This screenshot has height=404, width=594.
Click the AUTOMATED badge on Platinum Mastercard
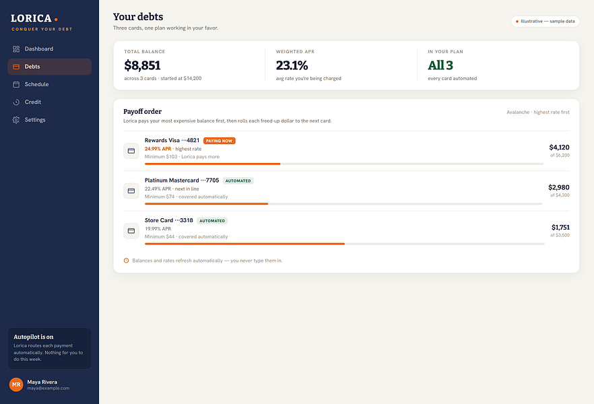(x=238, y=181)
